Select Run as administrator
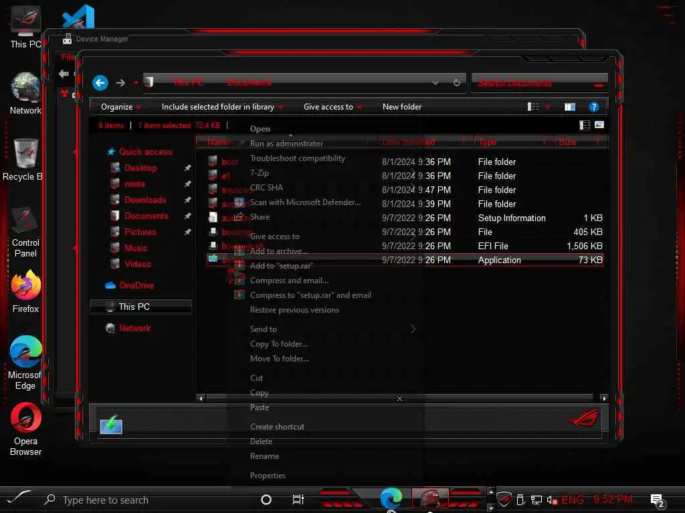The width and height of the screenshot is (685, 513). point(286,144)
